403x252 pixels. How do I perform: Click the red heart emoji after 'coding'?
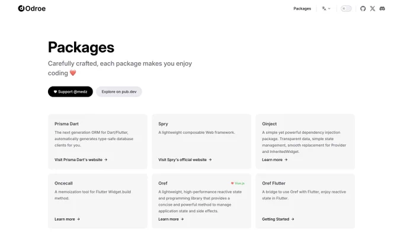tap(73, 73)
